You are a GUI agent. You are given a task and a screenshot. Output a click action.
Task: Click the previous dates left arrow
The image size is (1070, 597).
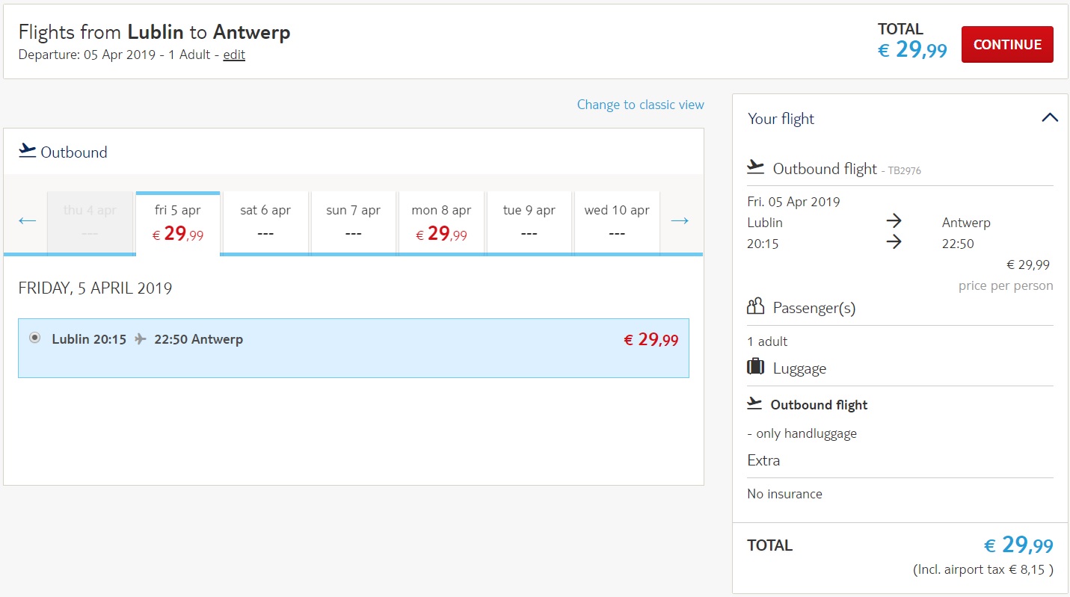coord(28,220)
